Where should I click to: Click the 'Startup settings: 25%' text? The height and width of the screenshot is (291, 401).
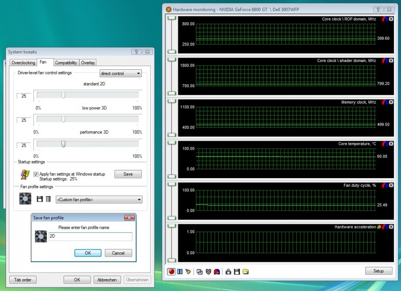pyautogui.click(x=58, y=179)
